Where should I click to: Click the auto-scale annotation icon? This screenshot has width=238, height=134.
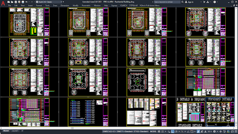(202, 131)
